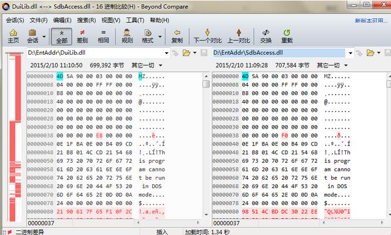Swap sides using the 交换 icon

(266, 36)
